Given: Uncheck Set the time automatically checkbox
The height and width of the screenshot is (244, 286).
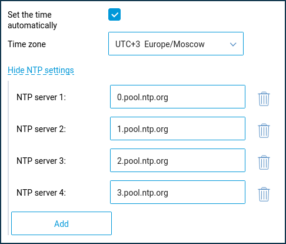Looking at the screenshot, I should pyautogui.click(x=114, y=14).
